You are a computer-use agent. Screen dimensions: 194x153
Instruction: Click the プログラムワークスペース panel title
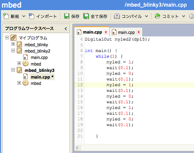[x=30, y=28]
